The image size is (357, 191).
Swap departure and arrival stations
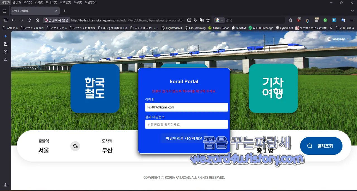(x=75, y=146)
